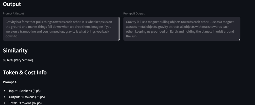Image resolution: width=255 pixels, height=105 pixels.
Task: Click the large Output section heading
Action: pyautogui.click(x=12, y=4)
